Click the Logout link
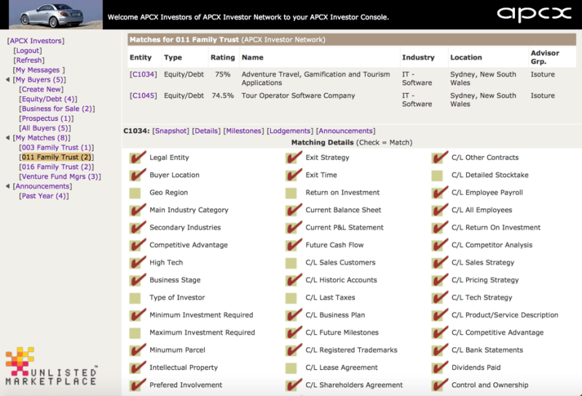The width and height of the screenshot is (582, 396). (x=28, y=50)
